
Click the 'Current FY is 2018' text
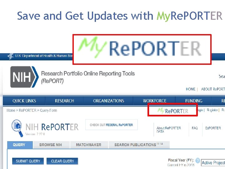coord(181,165)
